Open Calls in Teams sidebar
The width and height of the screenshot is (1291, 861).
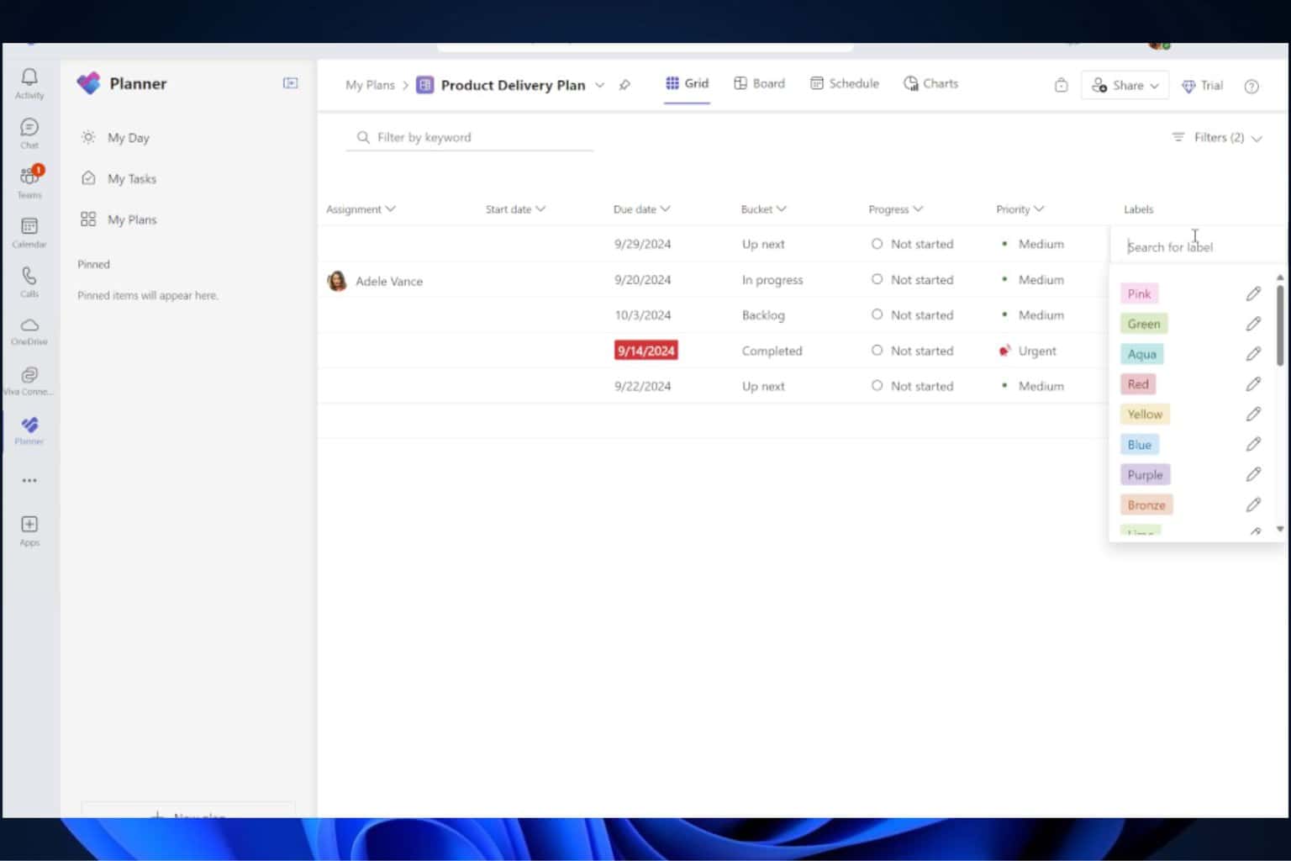click(29, 282)
